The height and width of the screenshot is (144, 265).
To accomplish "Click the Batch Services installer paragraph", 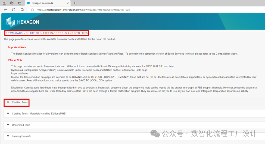I will click(124, 54).
